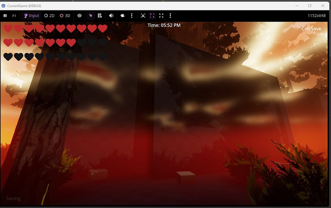Viewport: 331px width, 208px height.
Task: Click the Saving indicator text
Action: pyautogui.click(x=13, y=199)
